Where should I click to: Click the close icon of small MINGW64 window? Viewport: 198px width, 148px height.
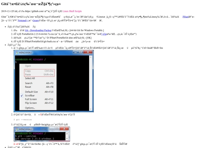[x=64, y=129]
